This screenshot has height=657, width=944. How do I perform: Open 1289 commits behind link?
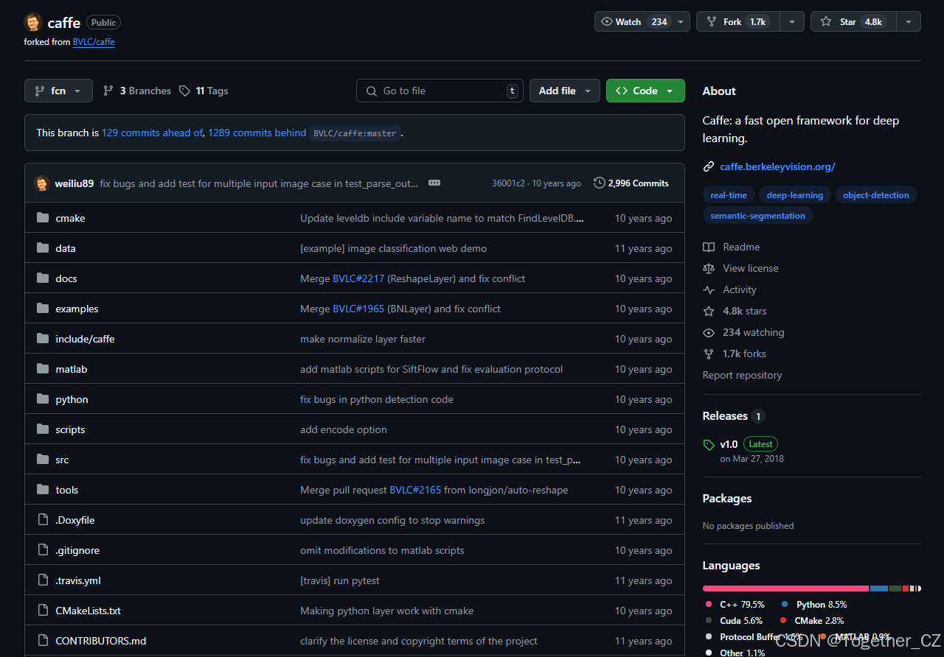[257, 133]
